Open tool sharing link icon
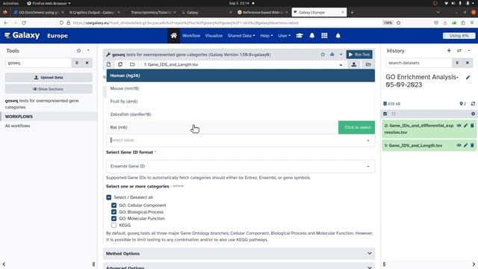Screen dimensions: 478x269 pyautogui.click(x=332, y=55)
